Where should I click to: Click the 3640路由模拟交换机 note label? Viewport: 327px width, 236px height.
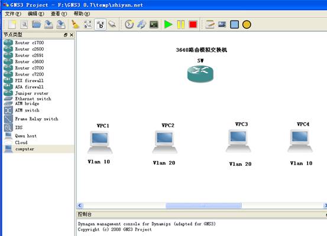tap(202, 50)
